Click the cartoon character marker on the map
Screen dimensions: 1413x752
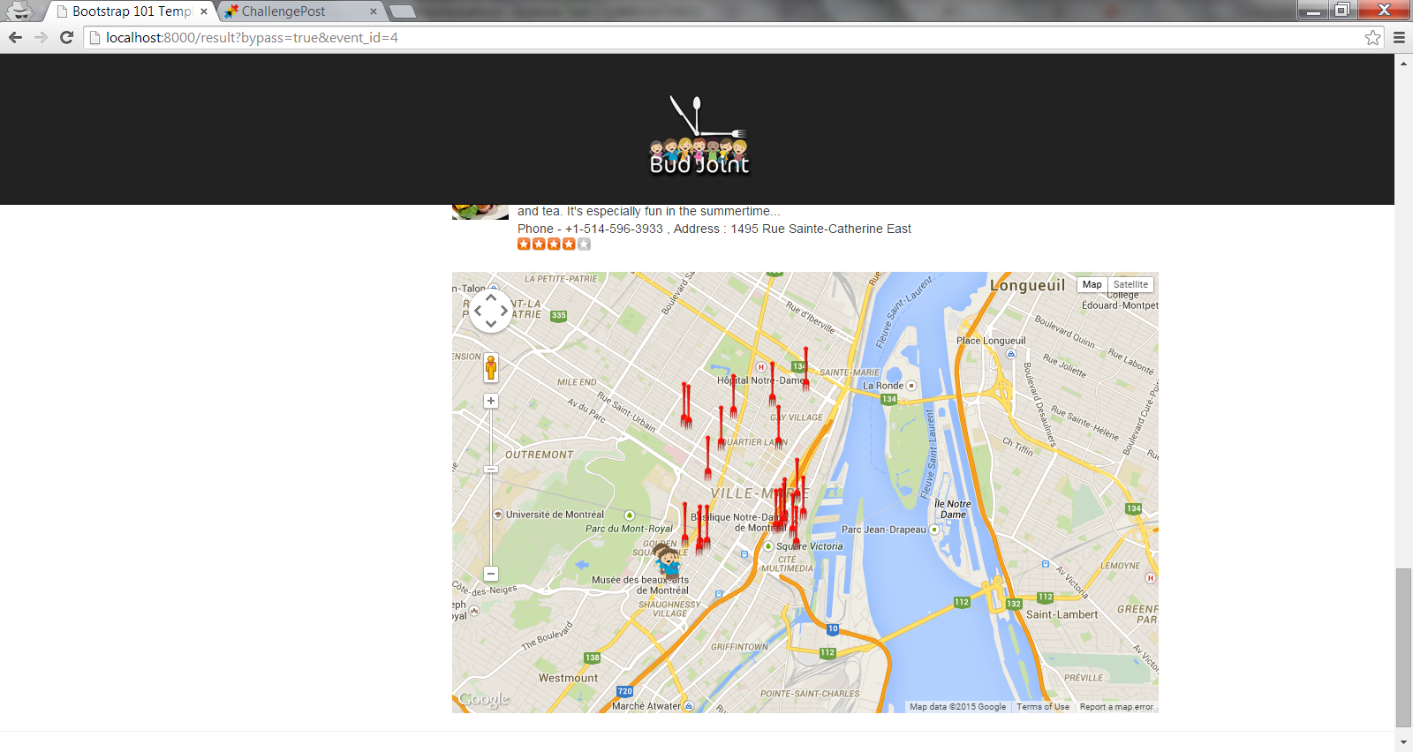[x=668, y=560]
